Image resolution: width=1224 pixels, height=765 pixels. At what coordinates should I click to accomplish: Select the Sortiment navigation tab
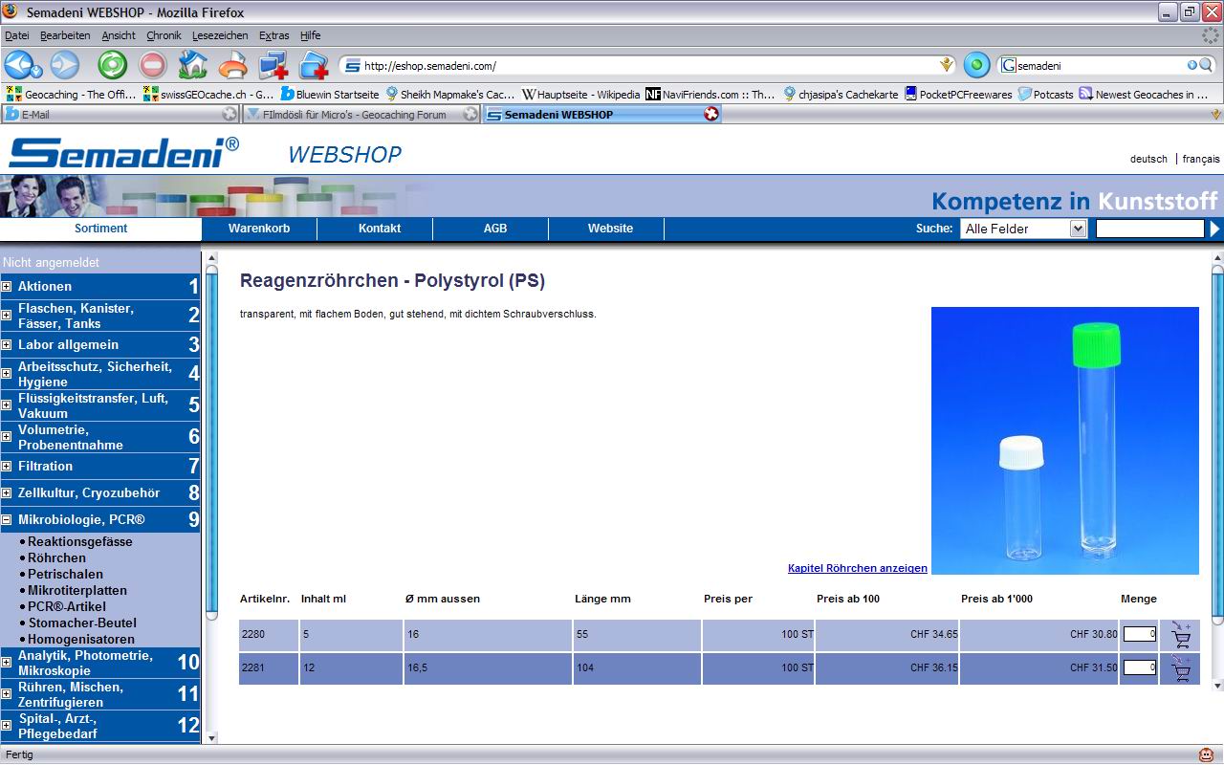tap(100, 229)
